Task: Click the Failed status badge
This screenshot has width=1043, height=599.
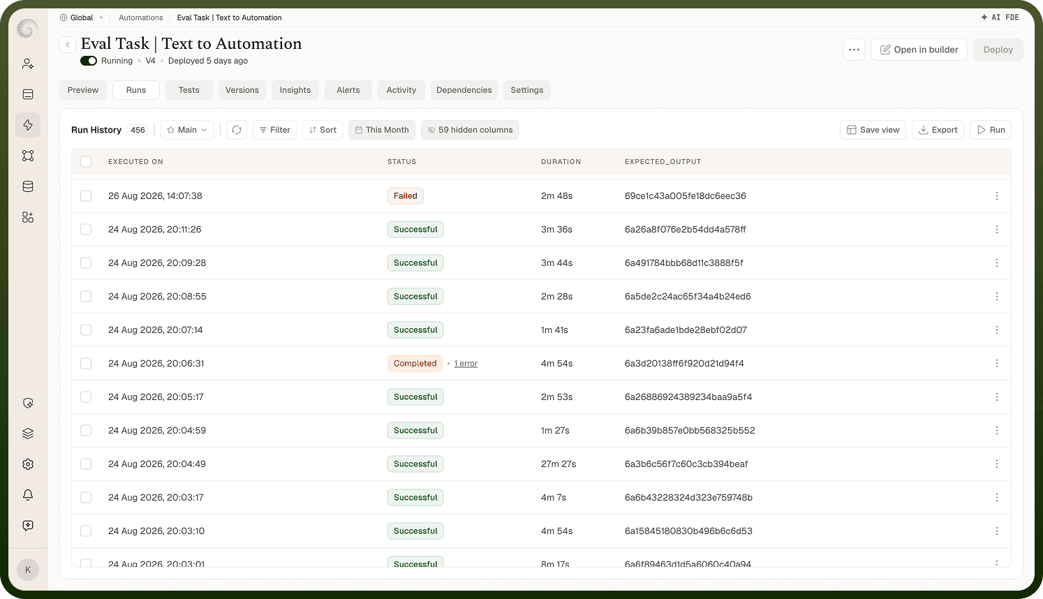Action: (406, 196)
